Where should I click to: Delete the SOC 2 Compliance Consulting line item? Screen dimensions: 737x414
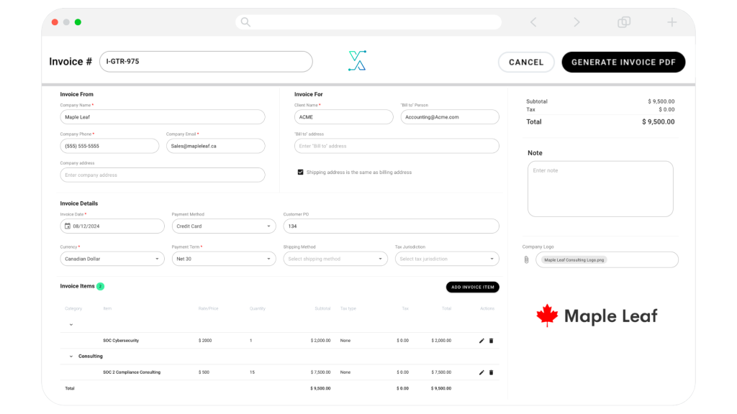(491, 372)
